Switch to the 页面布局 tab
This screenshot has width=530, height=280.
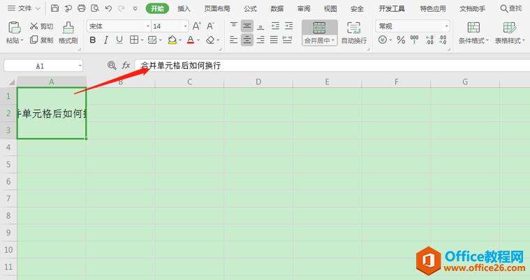click(217, 8)
